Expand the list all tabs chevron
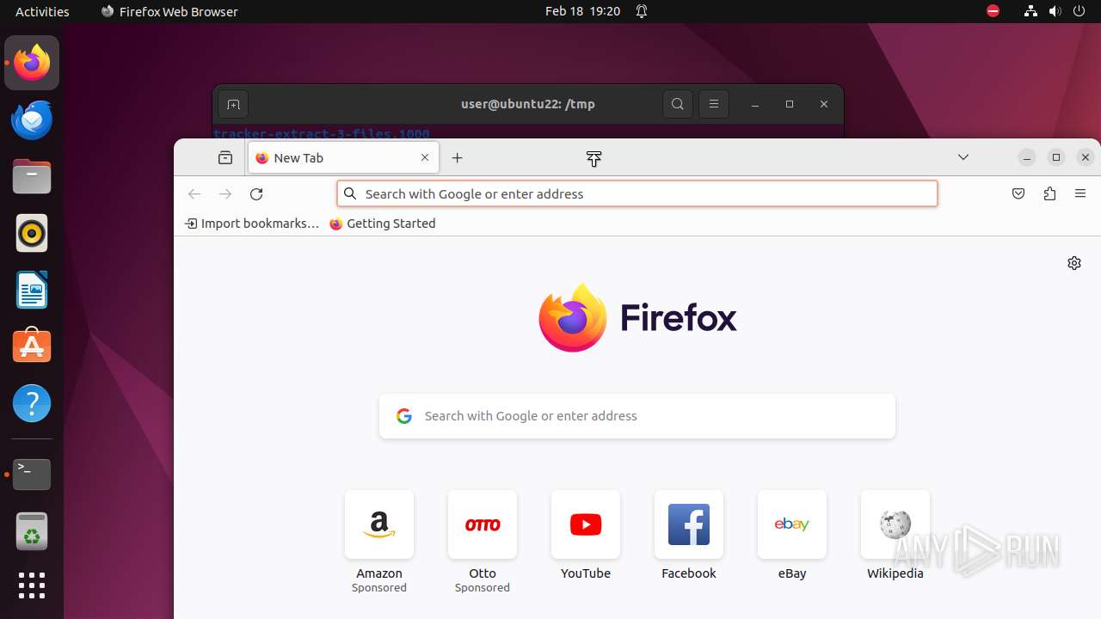 click(x=963, y=157)
